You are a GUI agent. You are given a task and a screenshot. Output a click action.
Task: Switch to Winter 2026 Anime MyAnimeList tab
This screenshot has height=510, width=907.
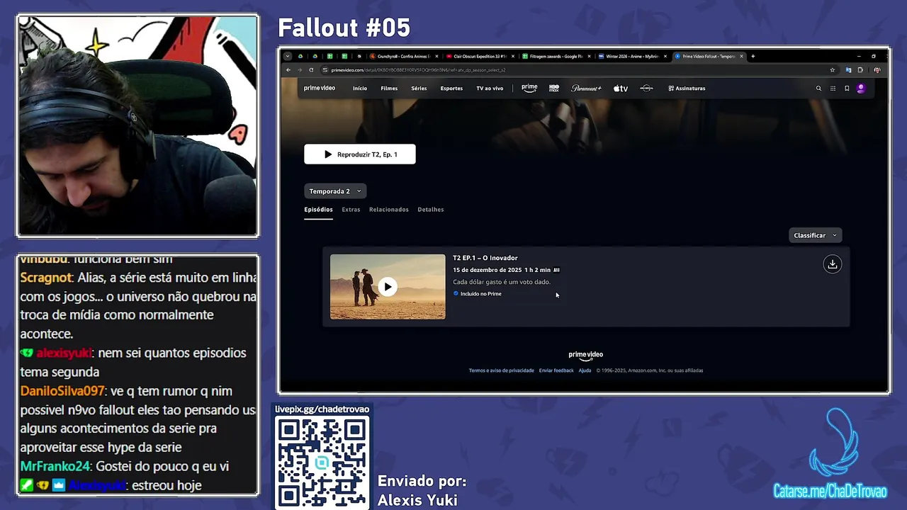pos(631,56)
